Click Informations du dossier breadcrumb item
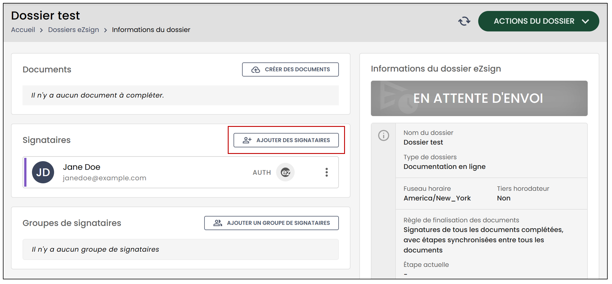Viewport: 612px width, 284px height. (x=151, y=30)
